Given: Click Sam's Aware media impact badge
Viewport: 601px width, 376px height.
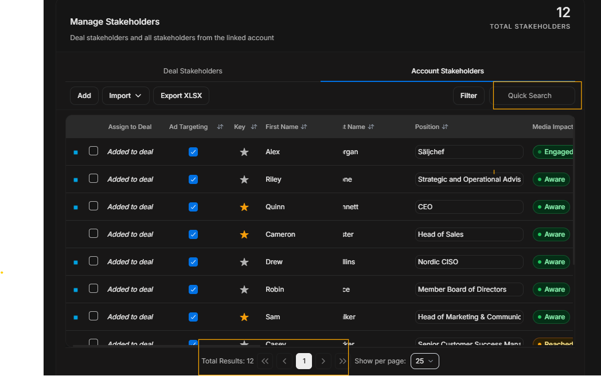Looking at the screenshot, I should point(551,317).
